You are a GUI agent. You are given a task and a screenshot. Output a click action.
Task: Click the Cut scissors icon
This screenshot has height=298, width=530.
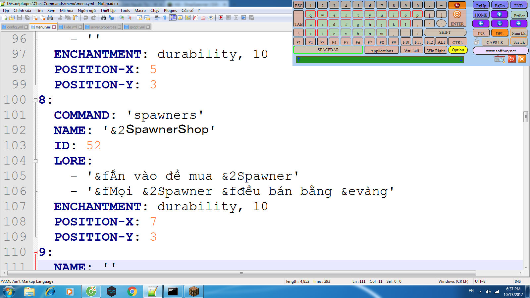coord(60,18)
